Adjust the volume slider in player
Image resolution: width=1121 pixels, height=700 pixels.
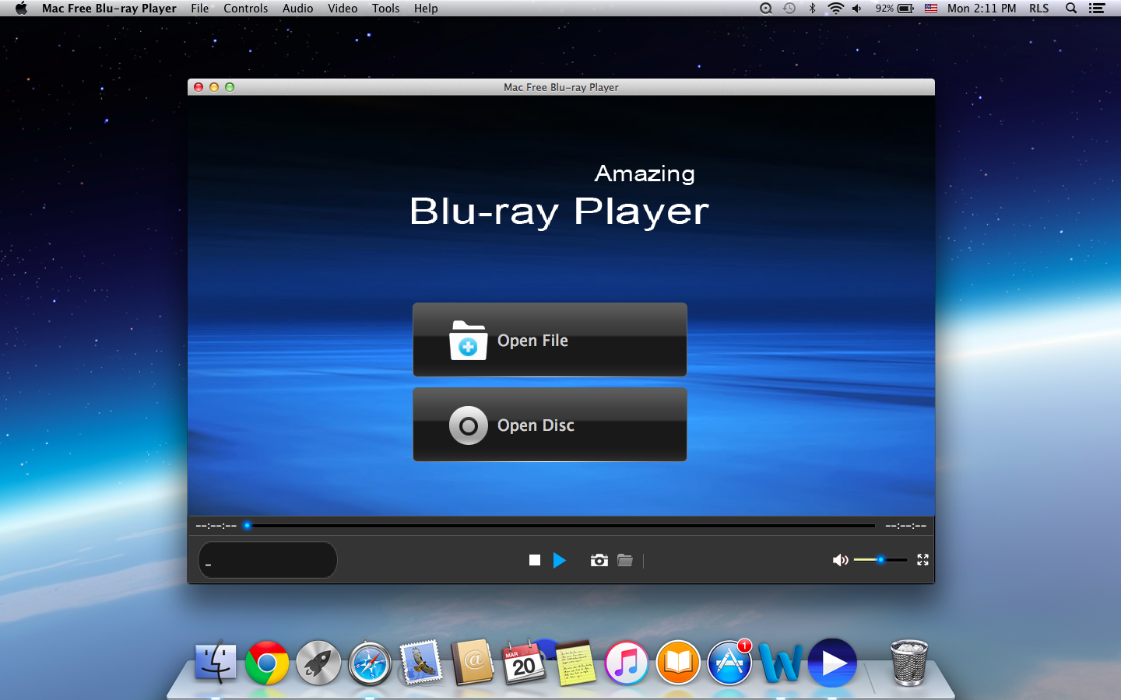click(880, 560)
